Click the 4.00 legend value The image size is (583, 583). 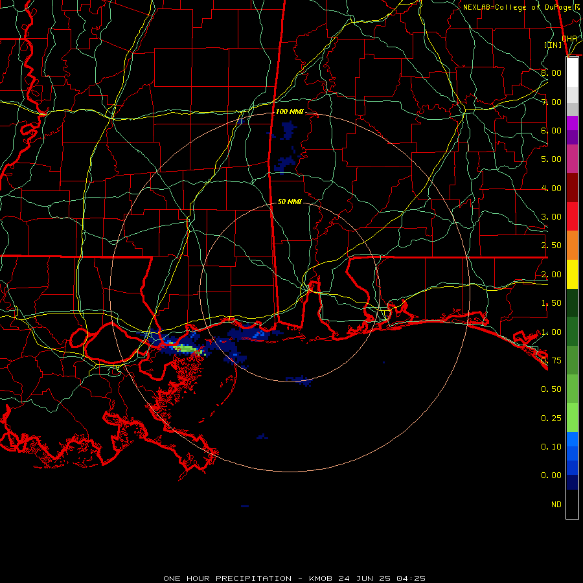coord(551,188)
